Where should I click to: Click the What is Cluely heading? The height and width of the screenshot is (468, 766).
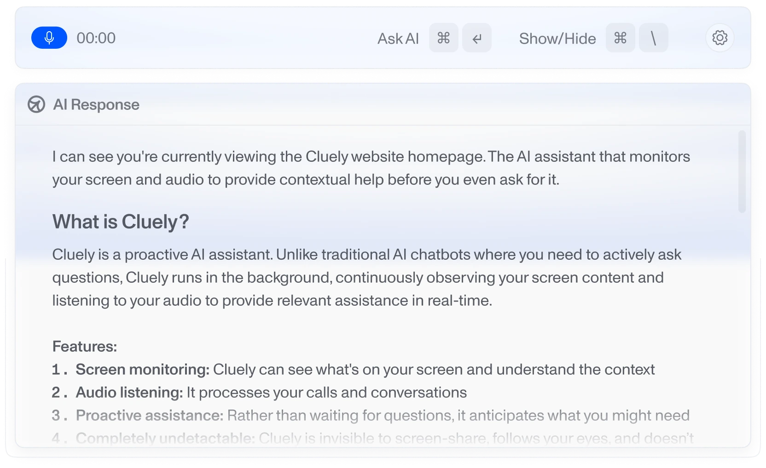point(121,222)
